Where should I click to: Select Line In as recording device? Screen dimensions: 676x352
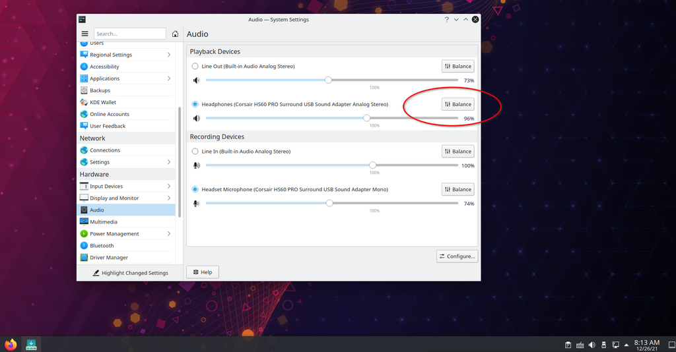[x=195, y=152]
